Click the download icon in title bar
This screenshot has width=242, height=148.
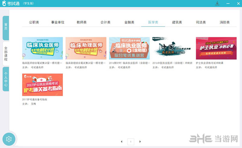click(x=217, y=3)
